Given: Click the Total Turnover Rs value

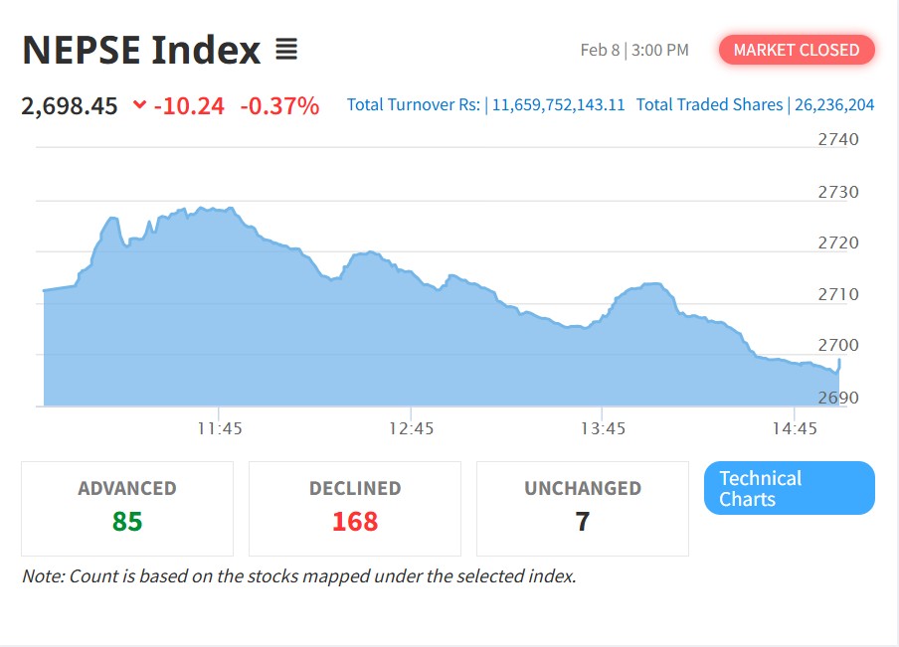Looking at the screenshot, I should click(558, 104).
